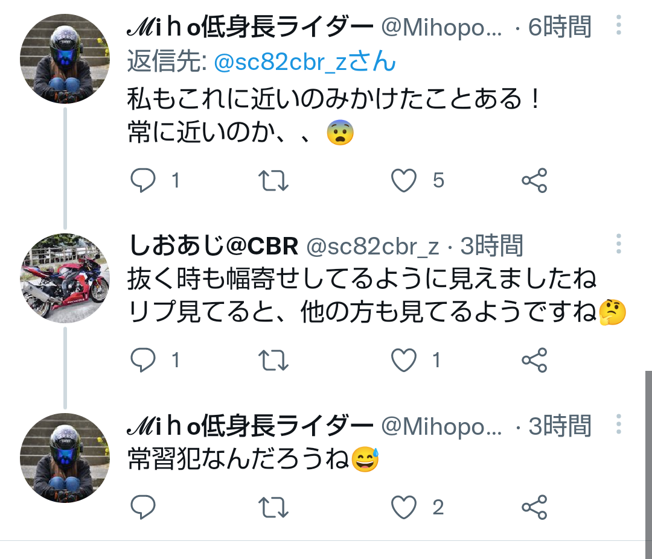This screenshot has width=652, height=559.
Task: Share Miho's last tweet 常習犯なんだろうね
Action: click(534, 507)
